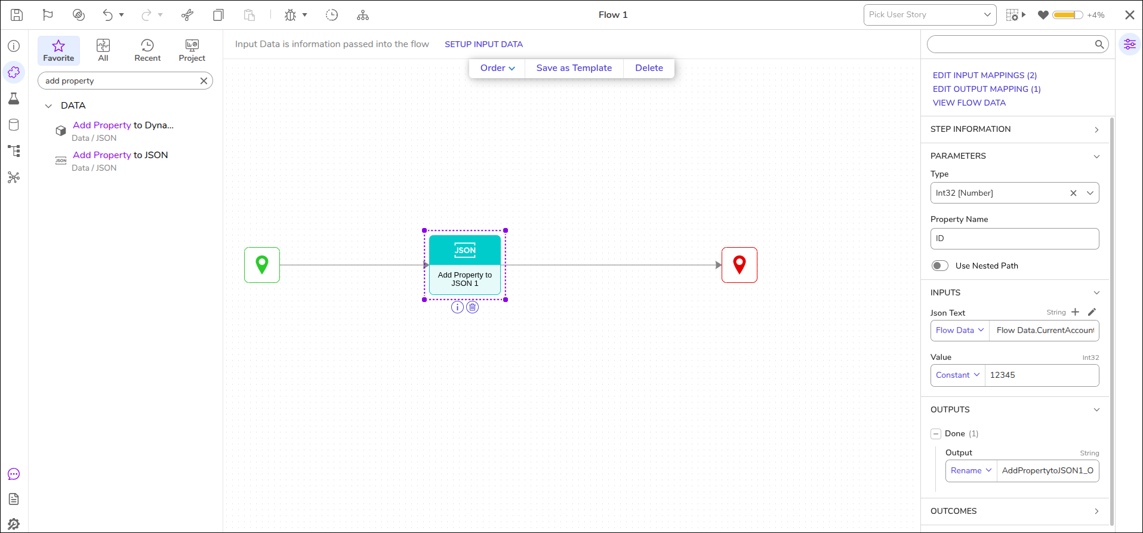Screen dimensions: 1143x533
Task: Click the Paste clipboard icon
Action: (249, 15)
